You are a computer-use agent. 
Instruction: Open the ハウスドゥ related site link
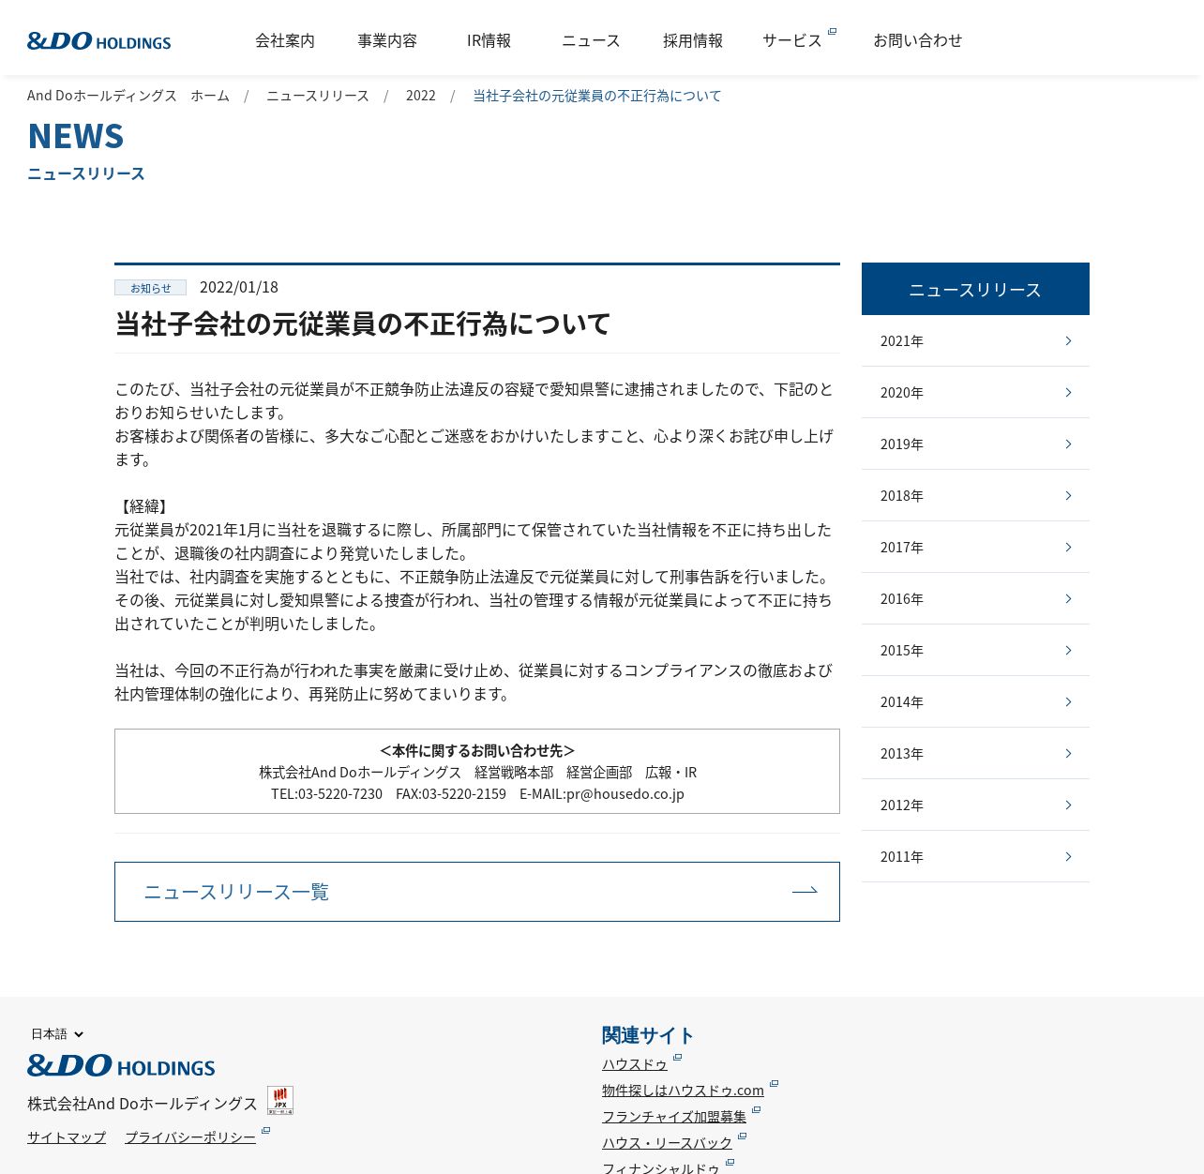(x=635, y=1063)
